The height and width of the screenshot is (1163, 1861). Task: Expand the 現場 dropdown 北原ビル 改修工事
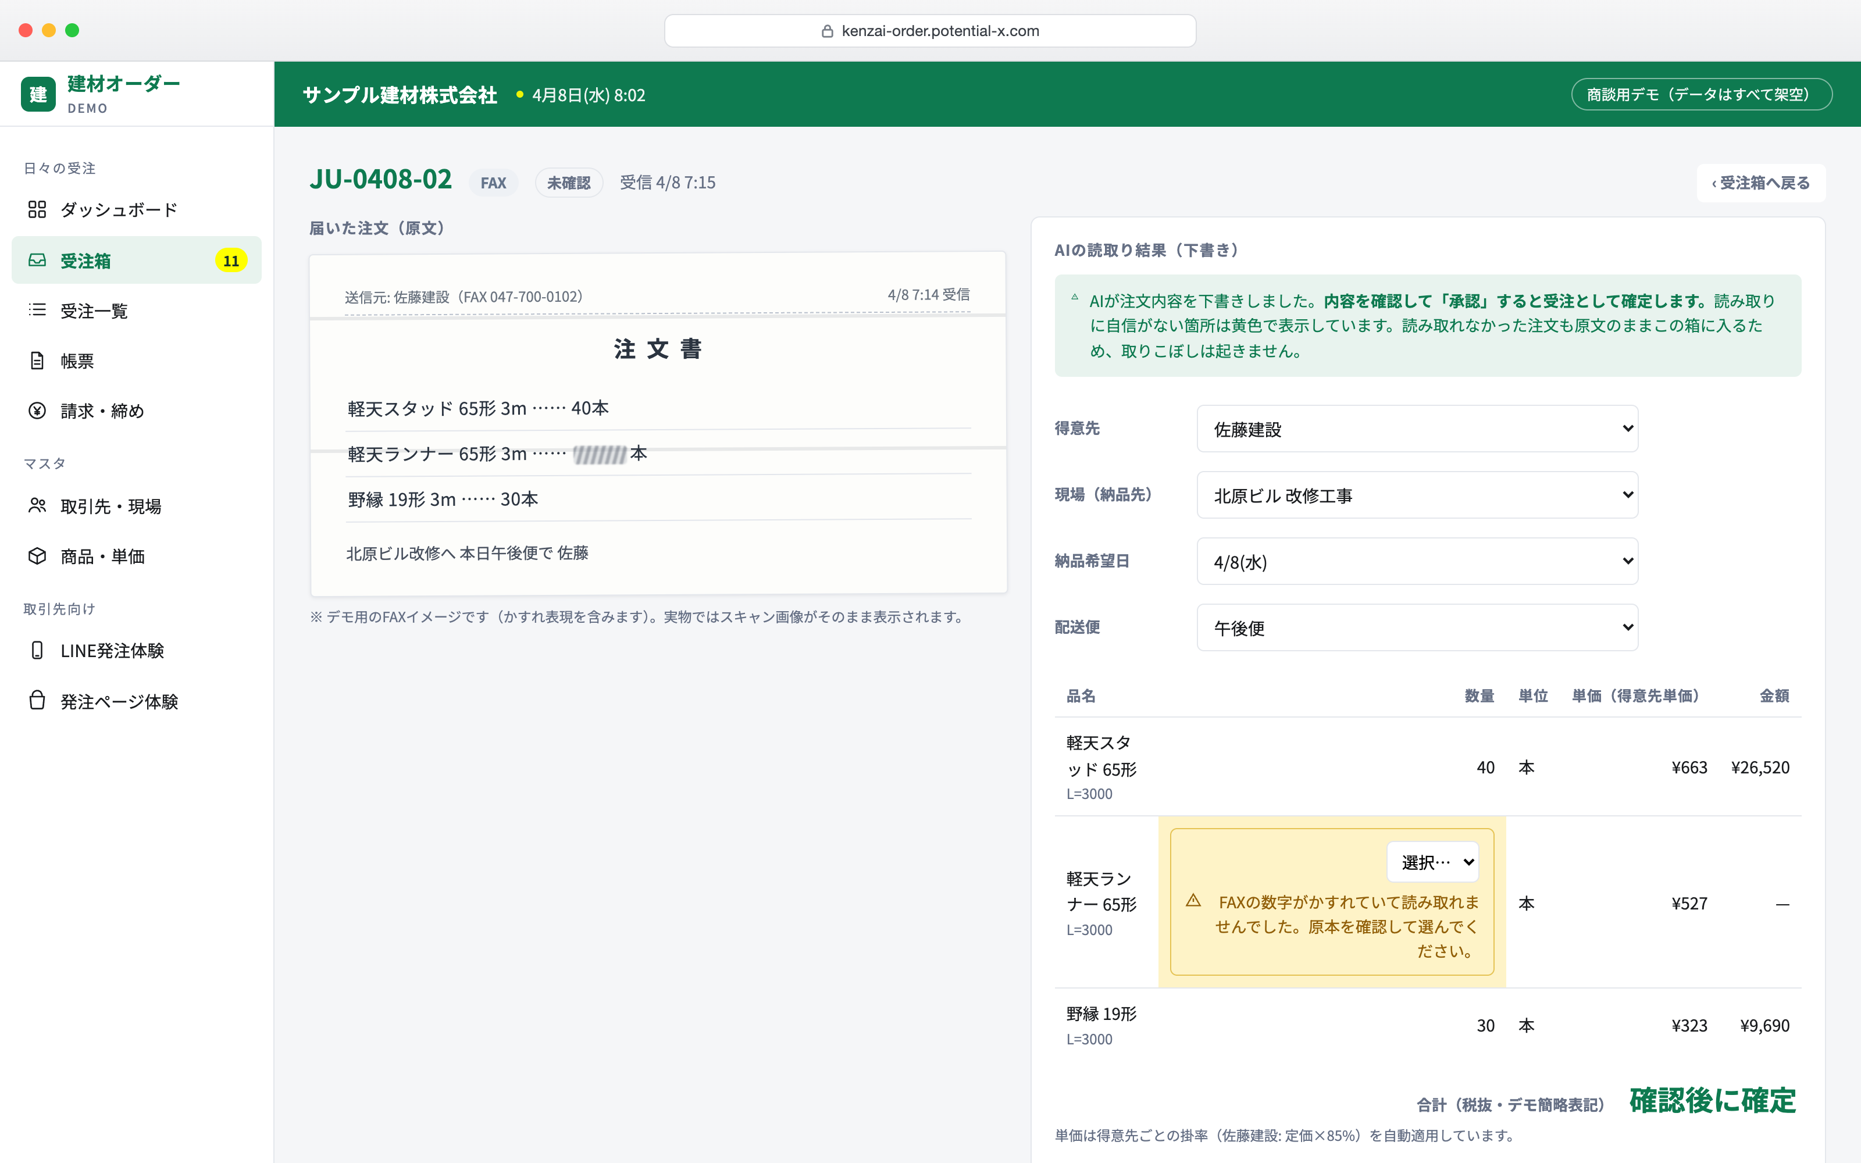pyautogui.click(x=1417, y=495)
